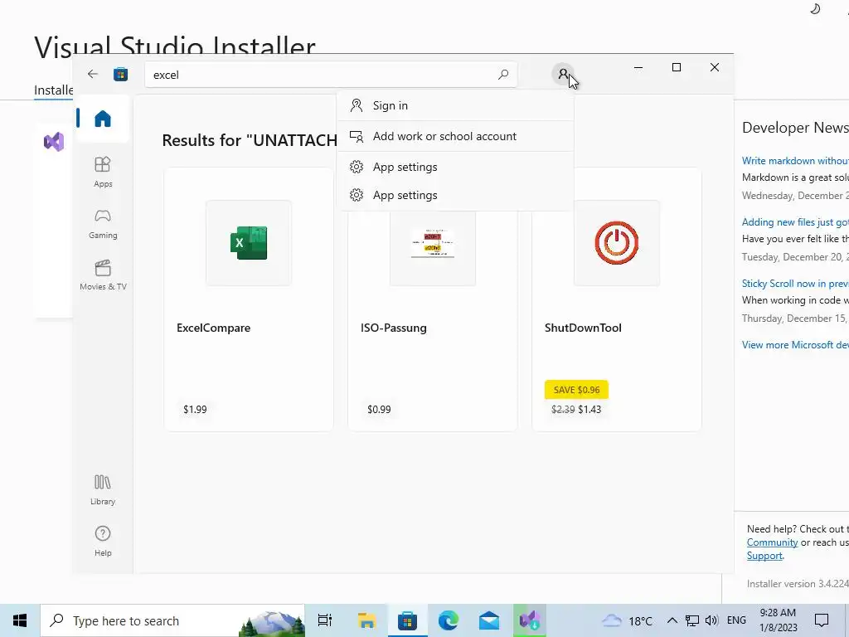Open Mail app from the taskbar
The height and width of the screenshot is (637, 849).
coord(489,620)
